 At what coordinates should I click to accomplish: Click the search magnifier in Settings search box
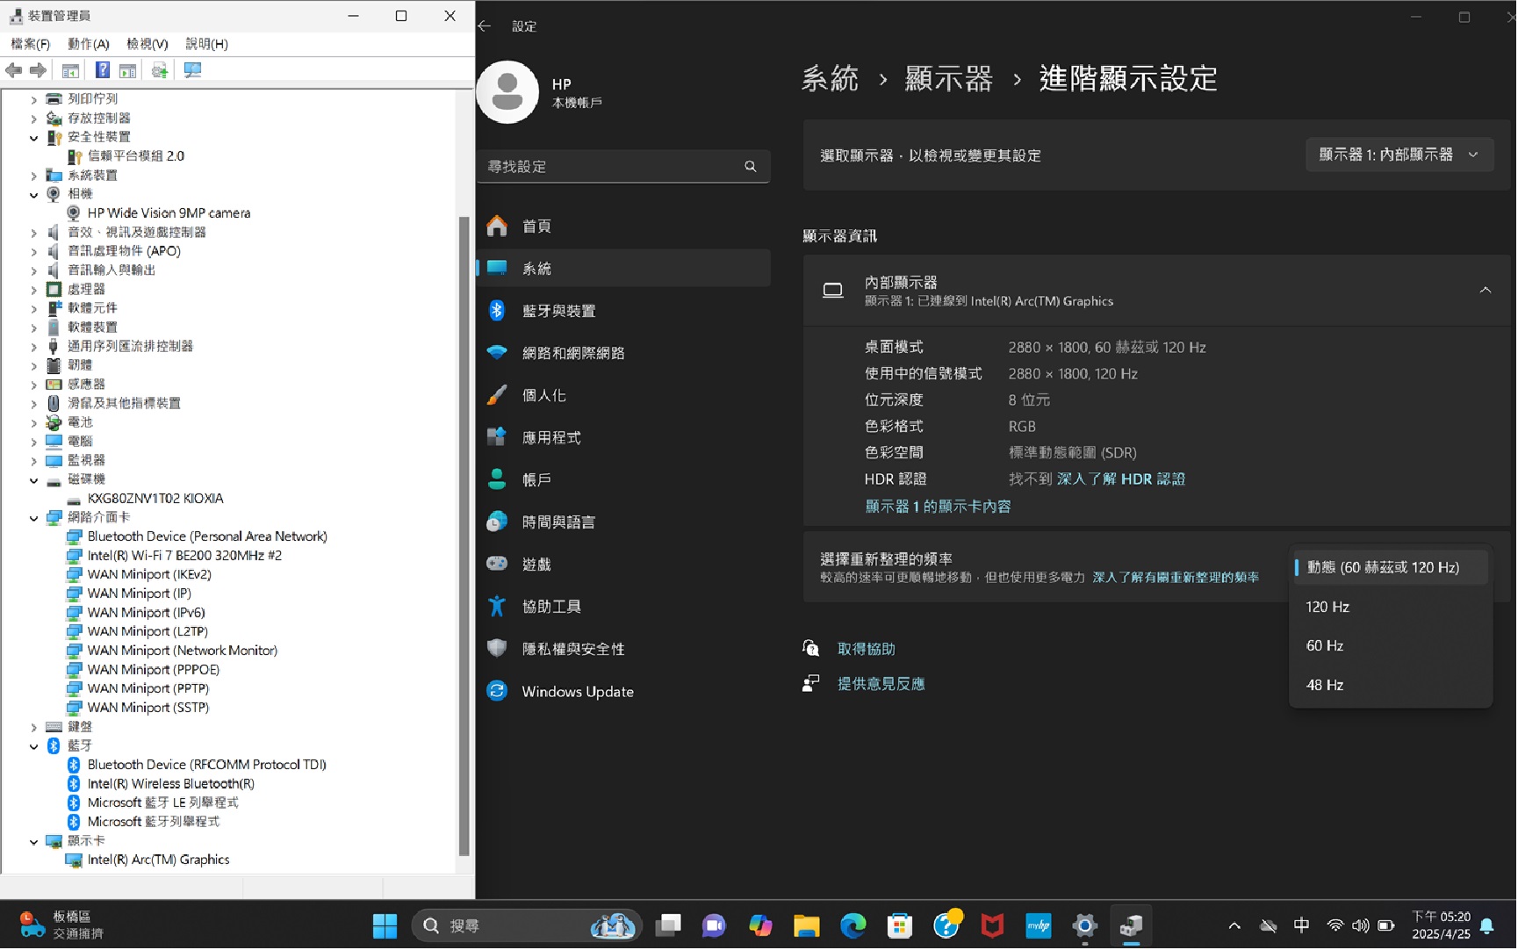point(751,167)
